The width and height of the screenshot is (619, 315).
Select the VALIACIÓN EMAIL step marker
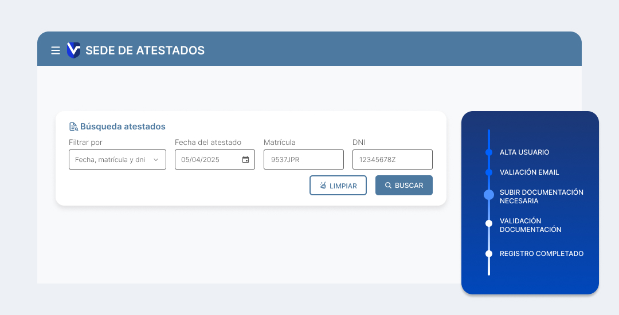coord(489,172)
